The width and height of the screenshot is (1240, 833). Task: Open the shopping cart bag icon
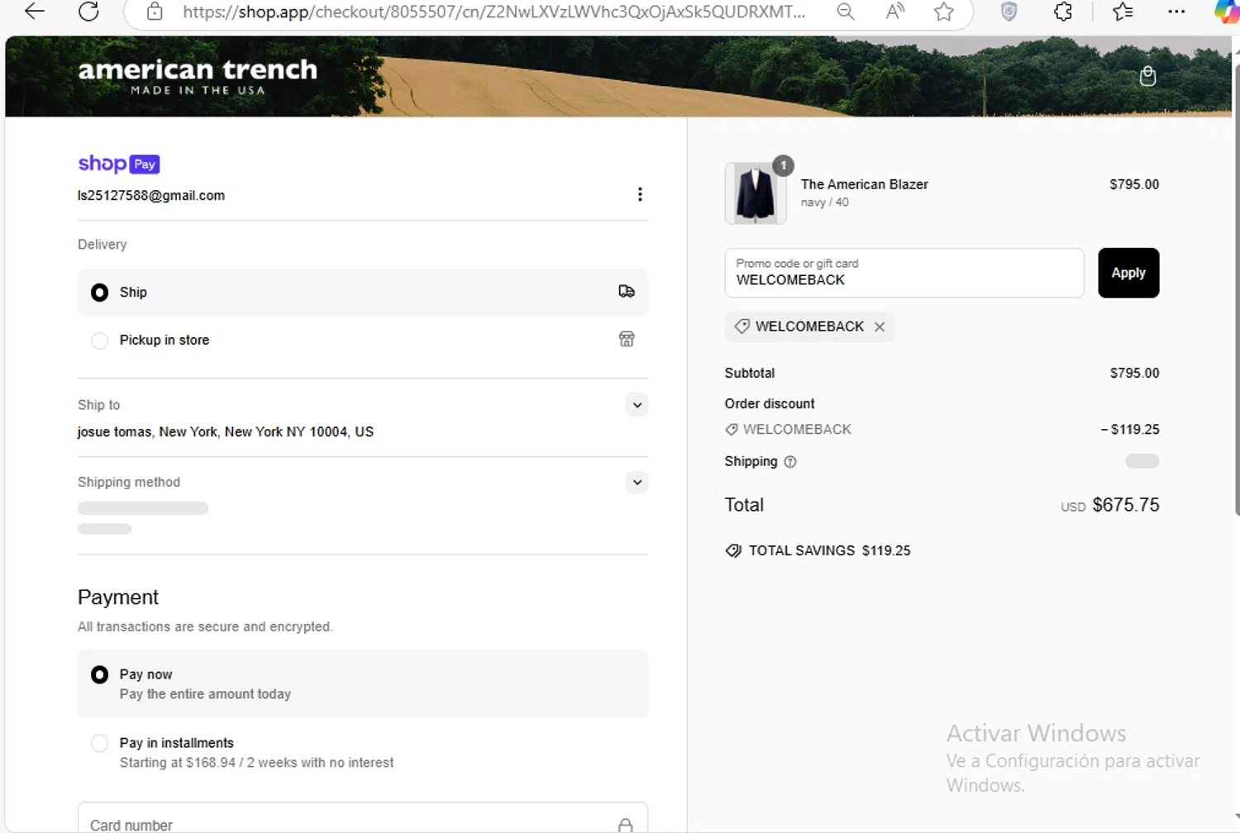pos(1147,76)
